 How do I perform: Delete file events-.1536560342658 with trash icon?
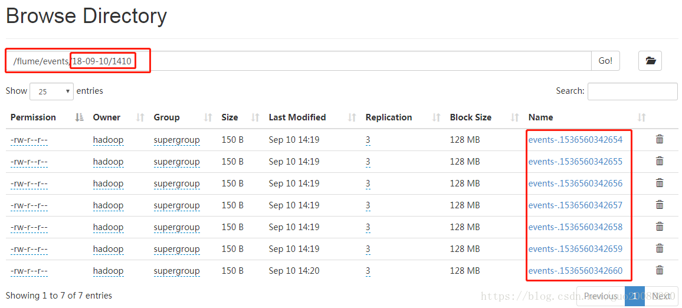[x=660, y=227]
